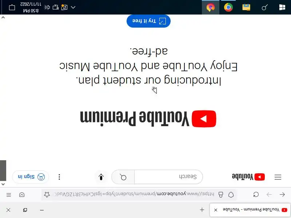
Task: Close the YouTube Premium - YouTube tab
Action: point(216,210)
